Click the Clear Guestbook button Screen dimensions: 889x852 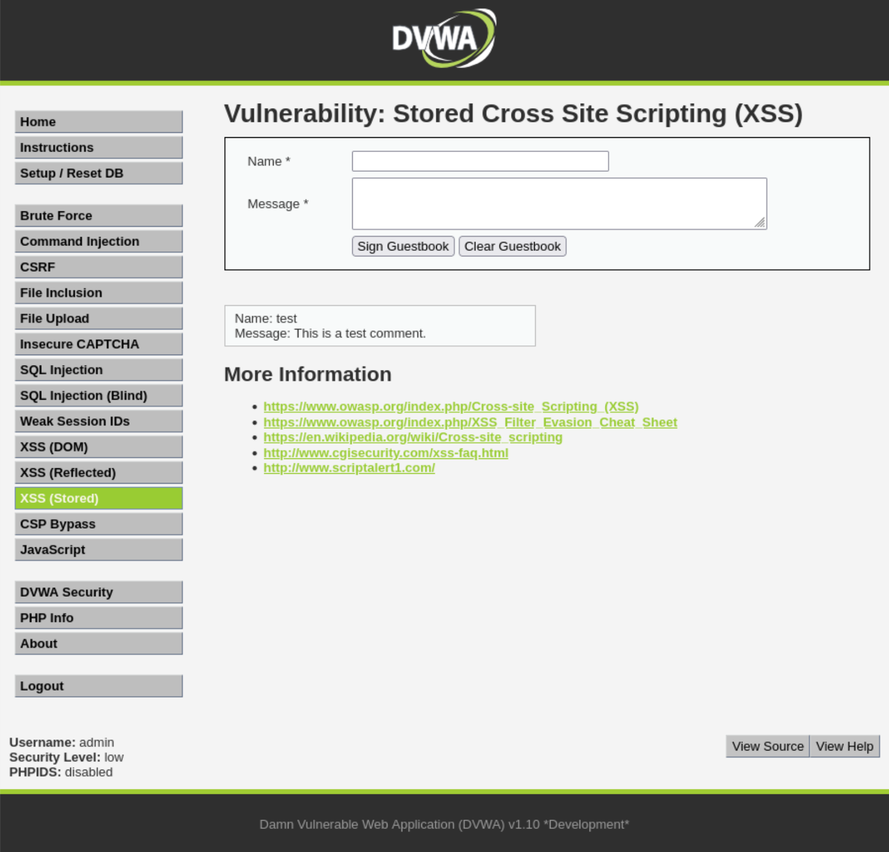click(513, 246)
